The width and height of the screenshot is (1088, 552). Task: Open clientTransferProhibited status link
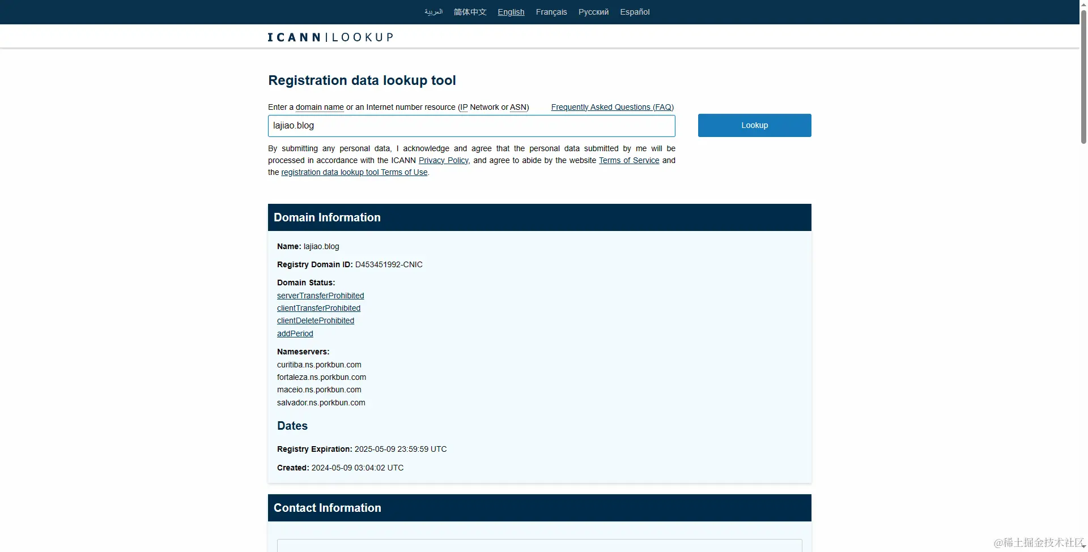[x=318, y=308]
